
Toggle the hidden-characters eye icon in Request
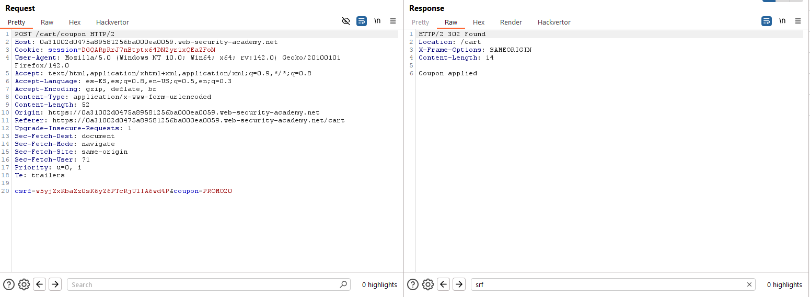pos(345,21)
